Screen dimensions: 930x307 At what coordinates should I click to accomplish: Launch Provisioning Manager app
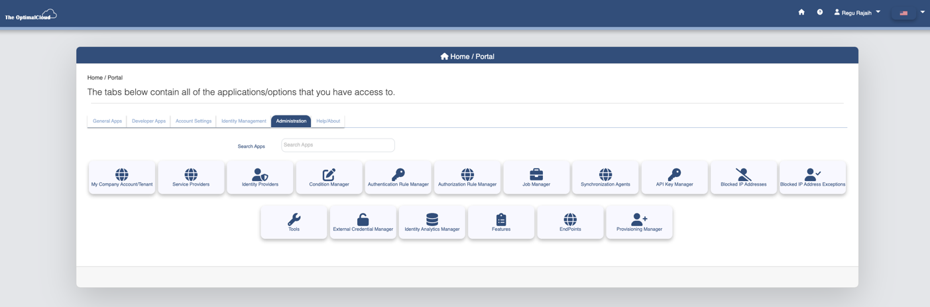(639, 222)
